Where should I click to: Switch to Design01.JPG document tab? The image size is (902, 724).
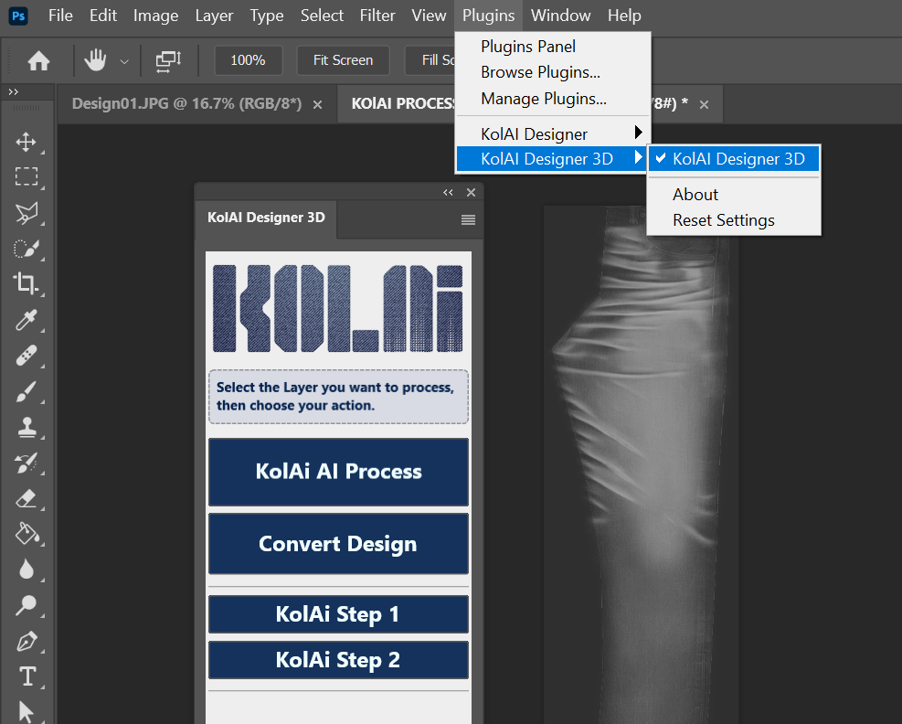click(186, 103)
